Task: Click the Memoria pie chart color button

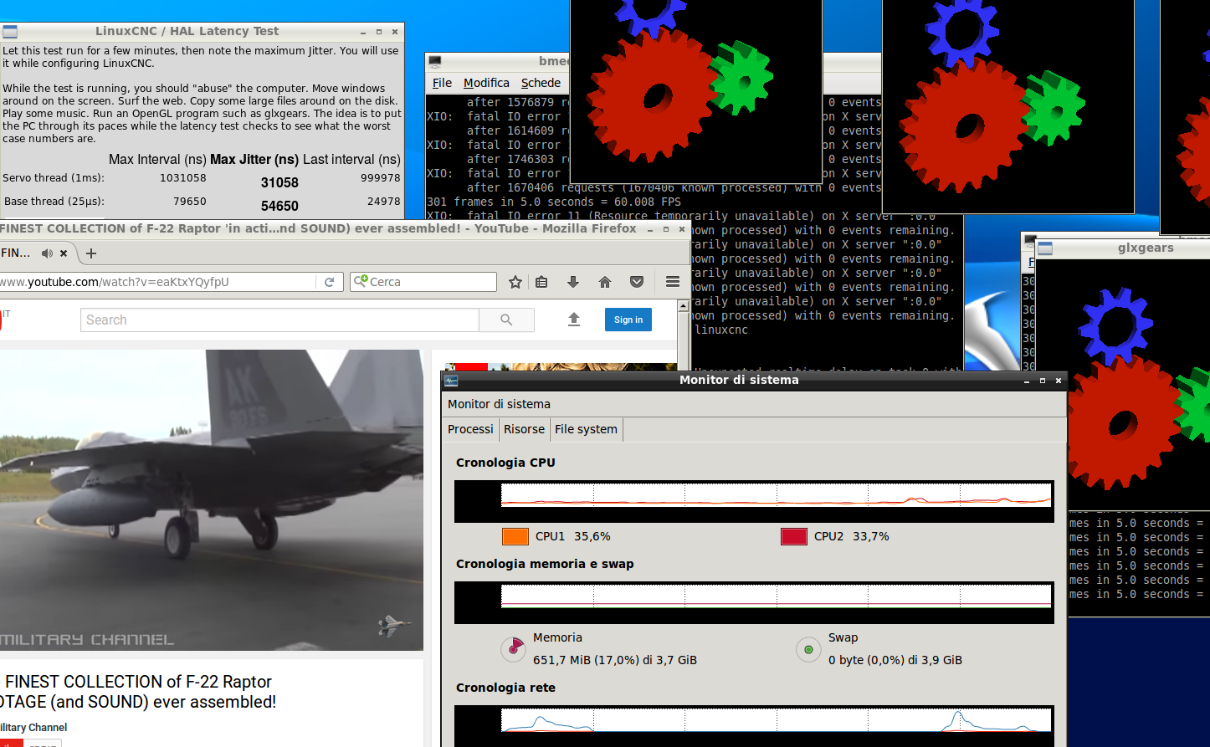Action: click(512, 648)
